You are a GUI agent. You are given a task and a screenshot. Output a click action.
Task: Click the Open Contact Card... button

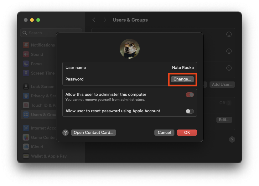point(94,133)
